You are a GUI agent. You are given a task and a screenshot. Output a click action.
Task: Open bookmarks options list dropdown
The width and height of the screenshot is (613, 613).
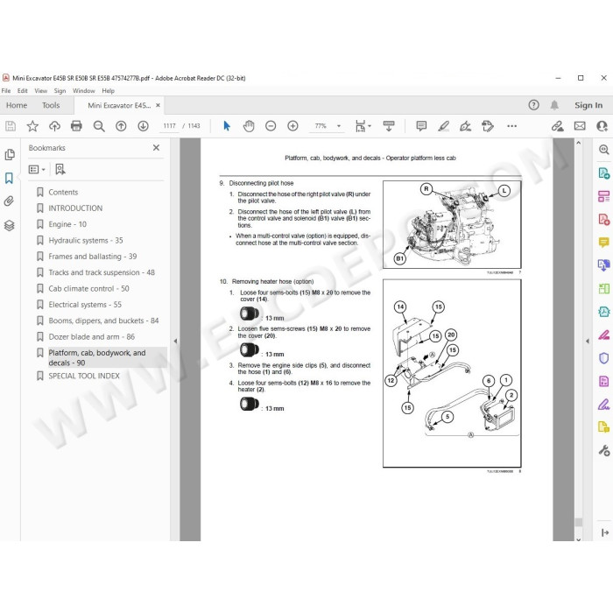[x=37, y=169]
